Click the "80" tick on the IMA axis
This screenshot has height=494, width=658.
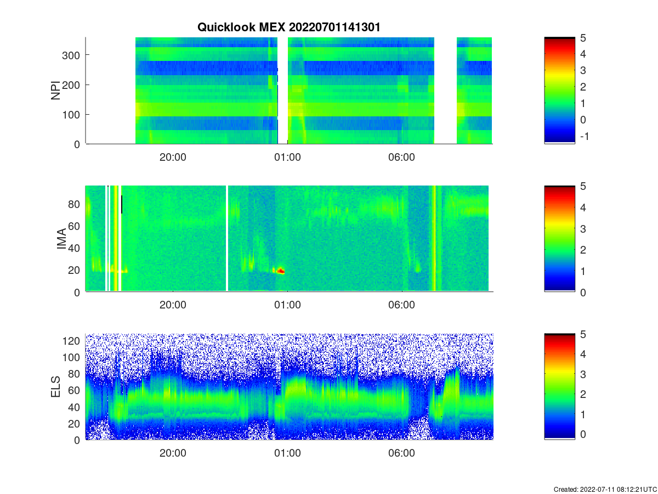coord(75,204)
